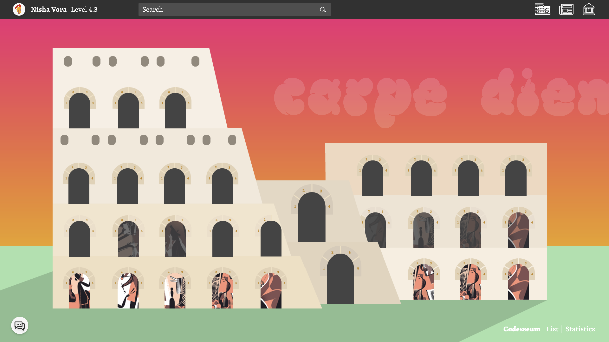Open the museum statistics icon
The width and height of the screenshot is (609, 342).
pos(589,9)
